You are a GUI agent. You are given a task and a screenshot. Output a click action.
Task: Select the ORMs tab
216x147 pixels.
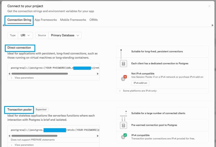(93, 20)
